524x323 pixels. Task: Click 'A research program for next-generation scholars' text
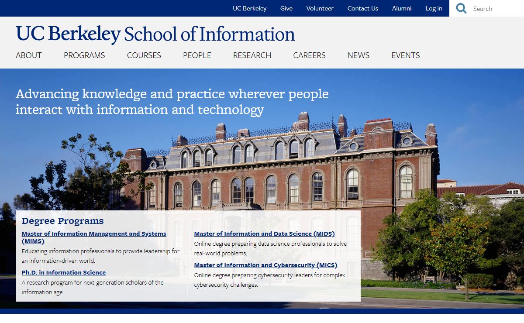coord(93,287)
